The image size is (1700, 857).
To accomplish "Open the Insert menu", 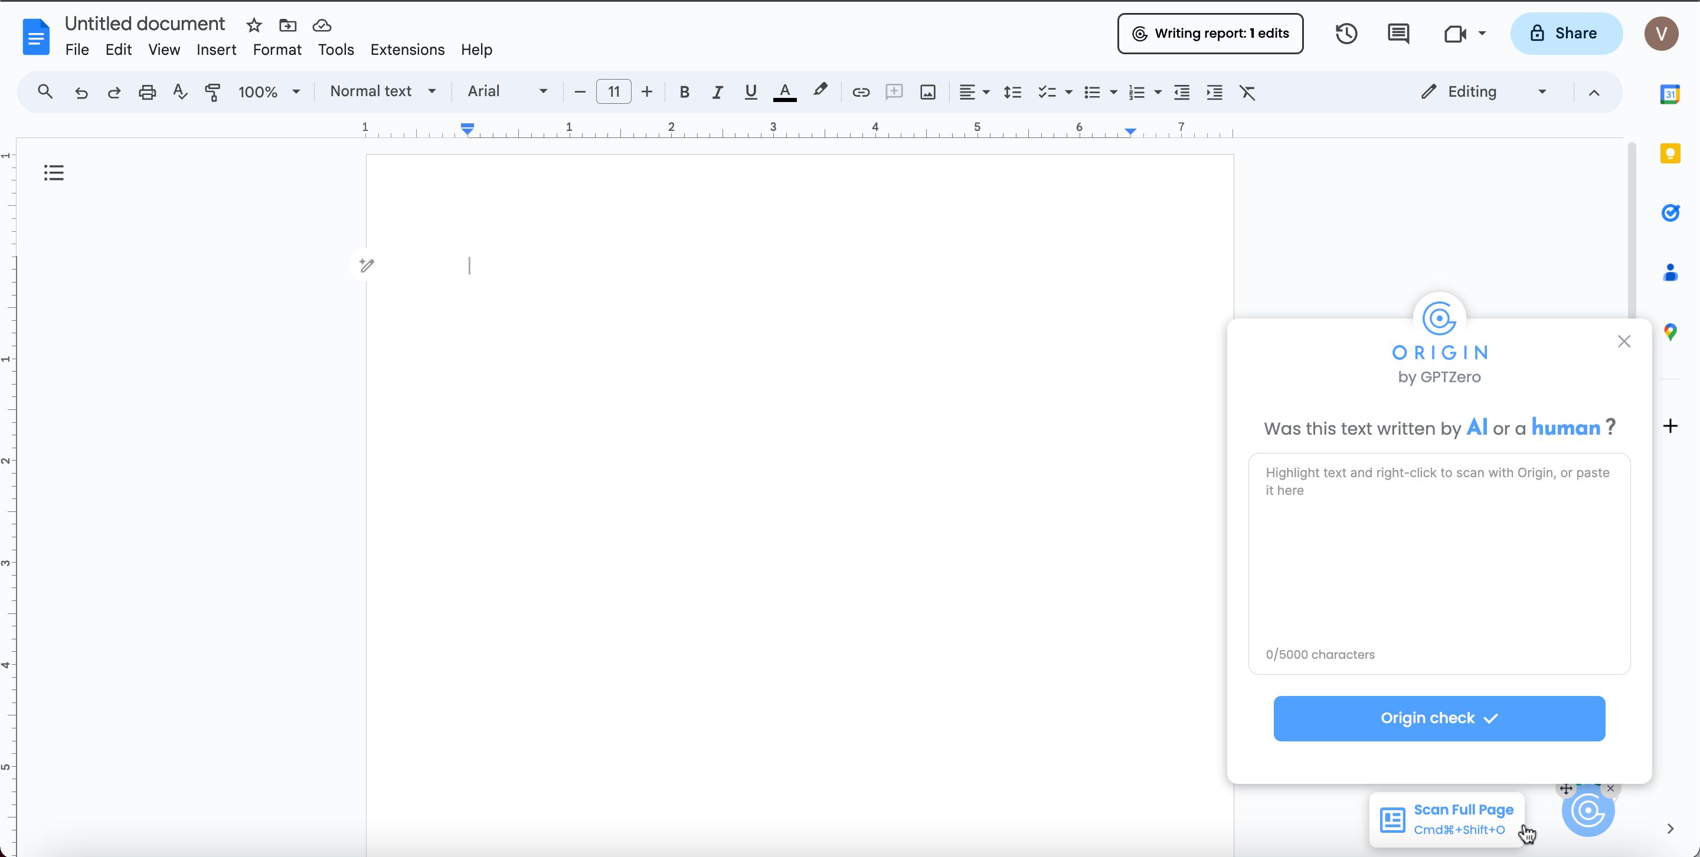I will (x=216, y=50).
